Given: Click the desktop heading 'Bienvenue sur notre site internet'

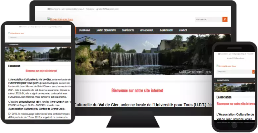Looking at the screenshot, I should tap(137, 90).
